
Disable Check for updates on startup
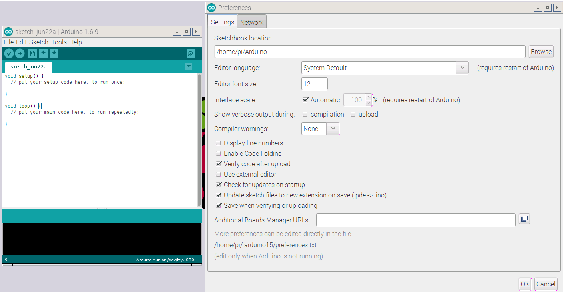(x=219, y=185)
